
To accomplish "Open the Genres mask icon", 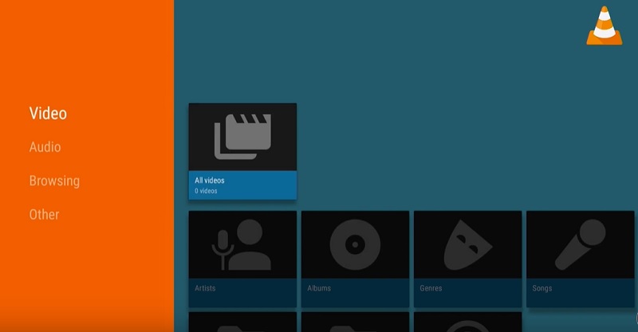I will [x=468, y=245].
